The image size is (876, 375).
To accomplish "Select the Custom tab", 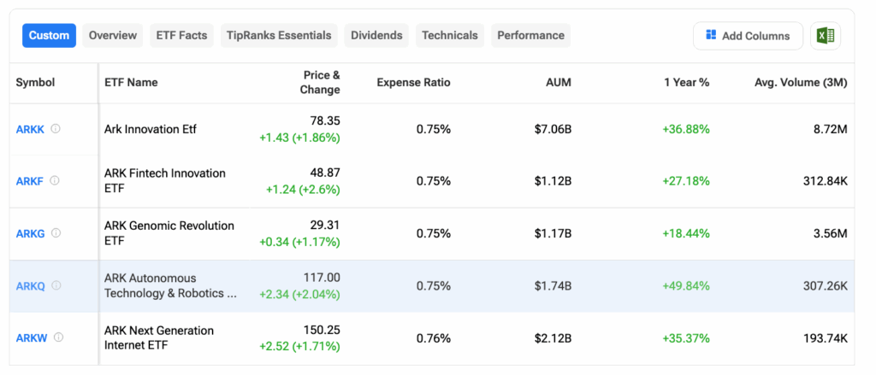I will [49, 35].
